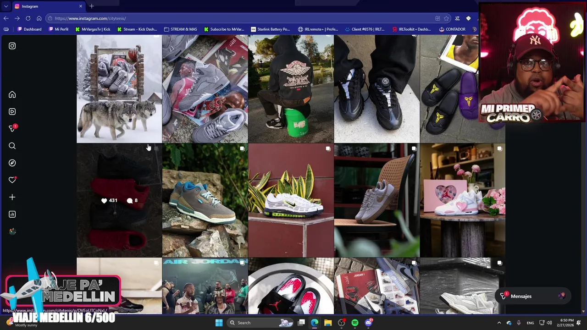
Task: Open the AIR JORDAN group photo post
Action: click(205, 286)
